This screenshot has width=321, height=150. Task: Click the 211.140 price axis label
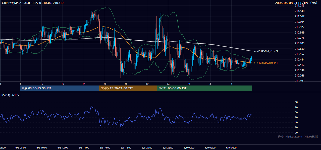click(300, 11)
